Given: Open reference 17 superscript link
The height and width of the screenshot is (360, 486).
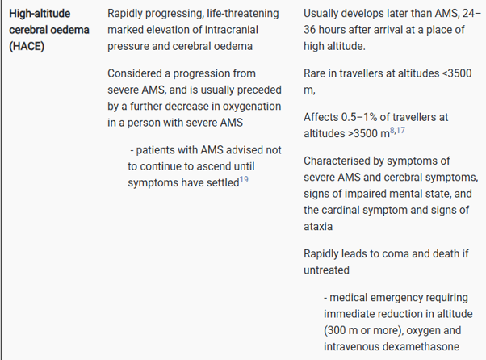Looking at the screenshot, I should tap(400, 131).
